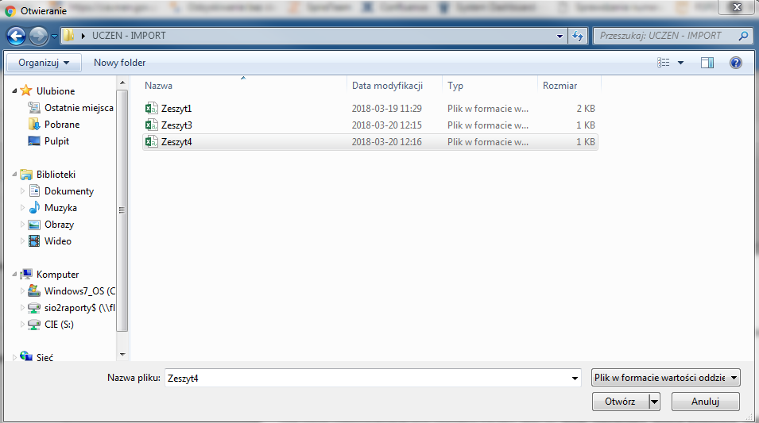Viewport: 759px width, 423px height.
Task: Click the Otwórz button
Action: coord(620,402)
